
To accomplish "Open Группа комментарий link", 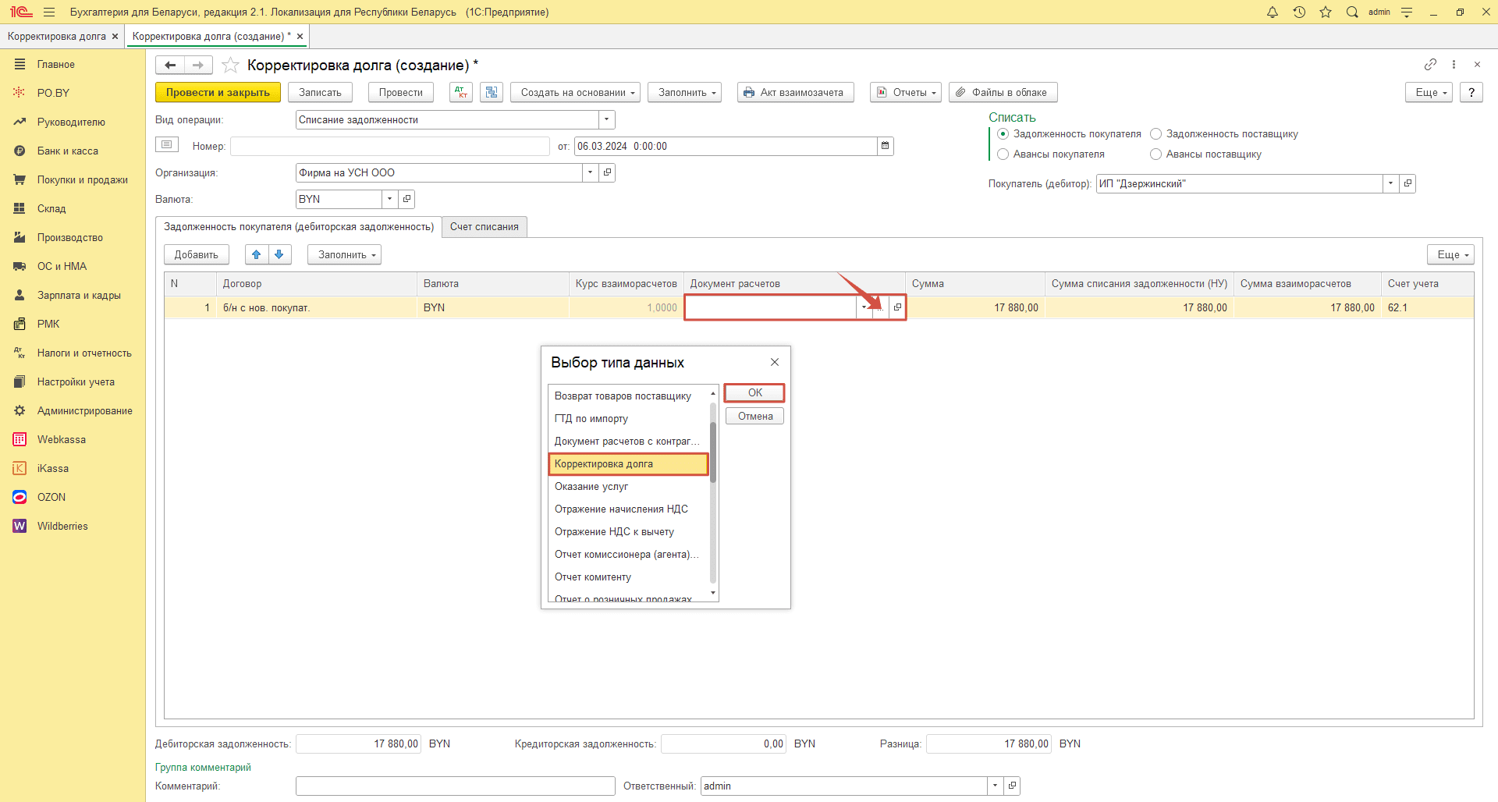I will tap(203, 767).
